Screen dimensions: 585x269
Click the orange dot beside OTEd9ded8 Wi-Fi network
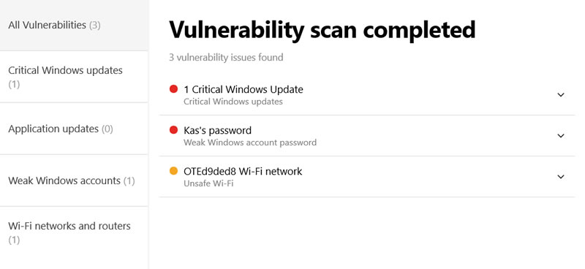[x=173, y=171]
